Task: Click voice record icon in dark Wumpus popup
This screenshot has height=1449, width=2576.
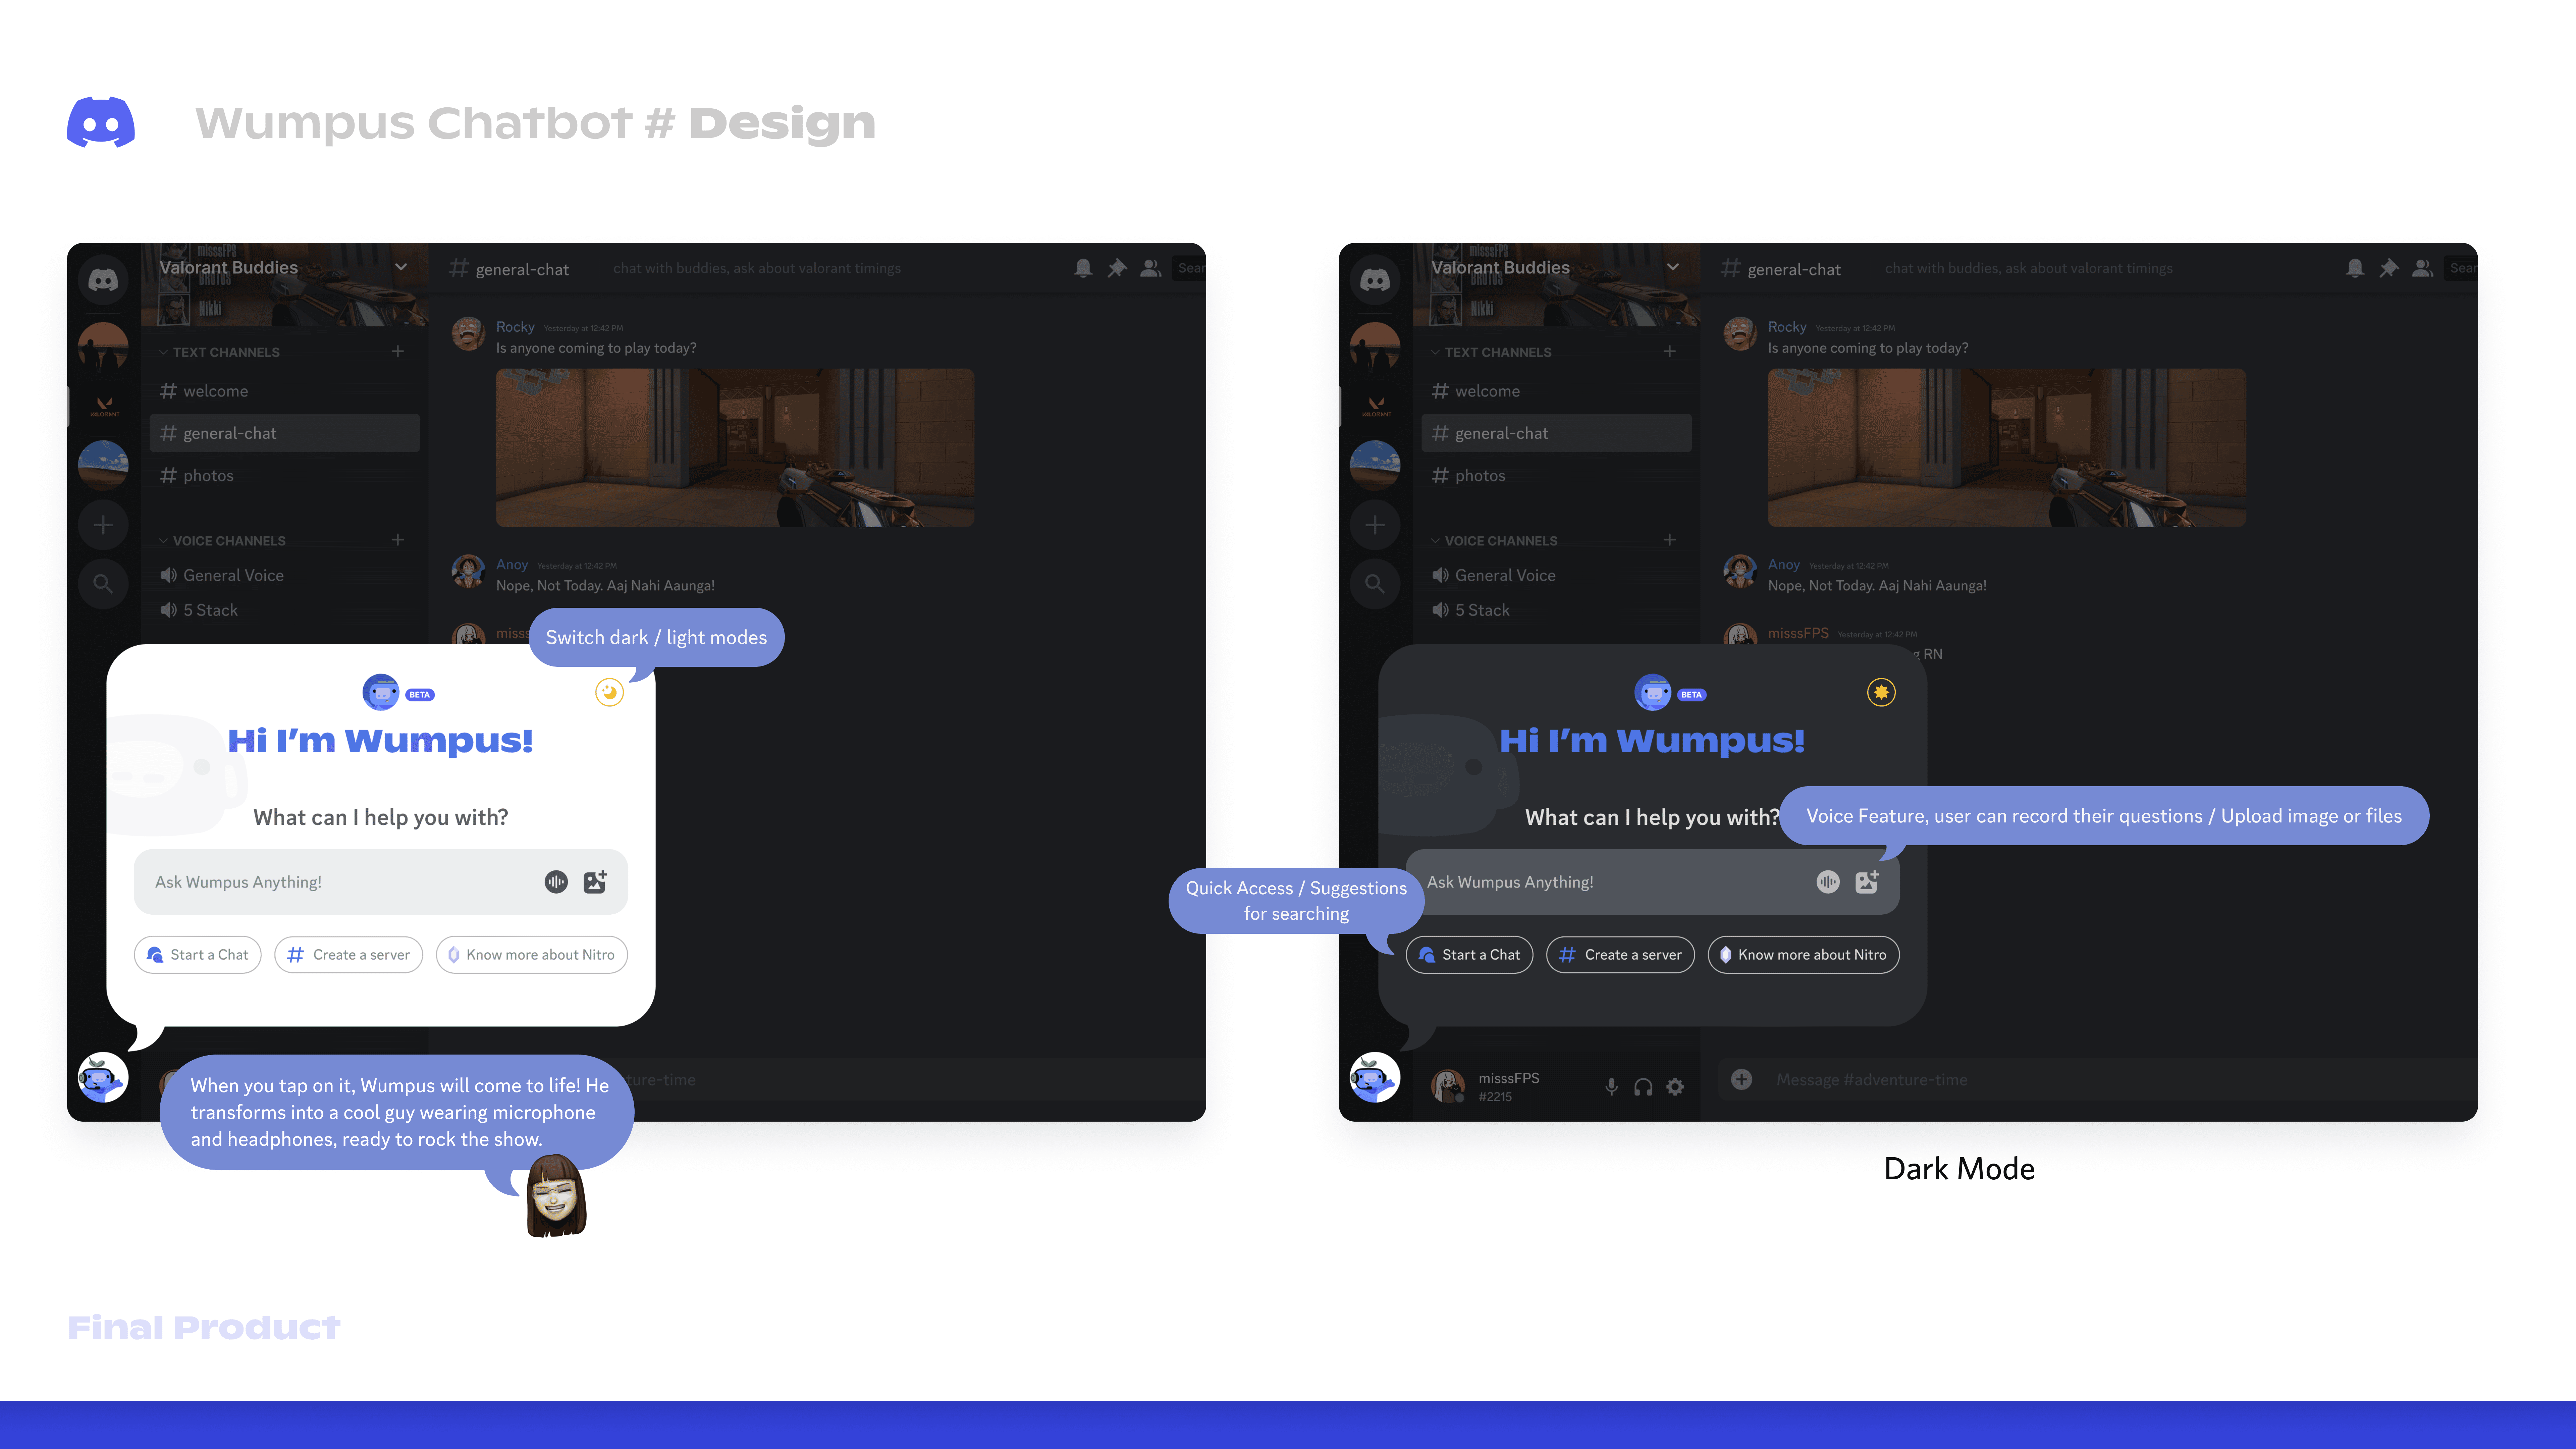Action: tap(1828, 882)
